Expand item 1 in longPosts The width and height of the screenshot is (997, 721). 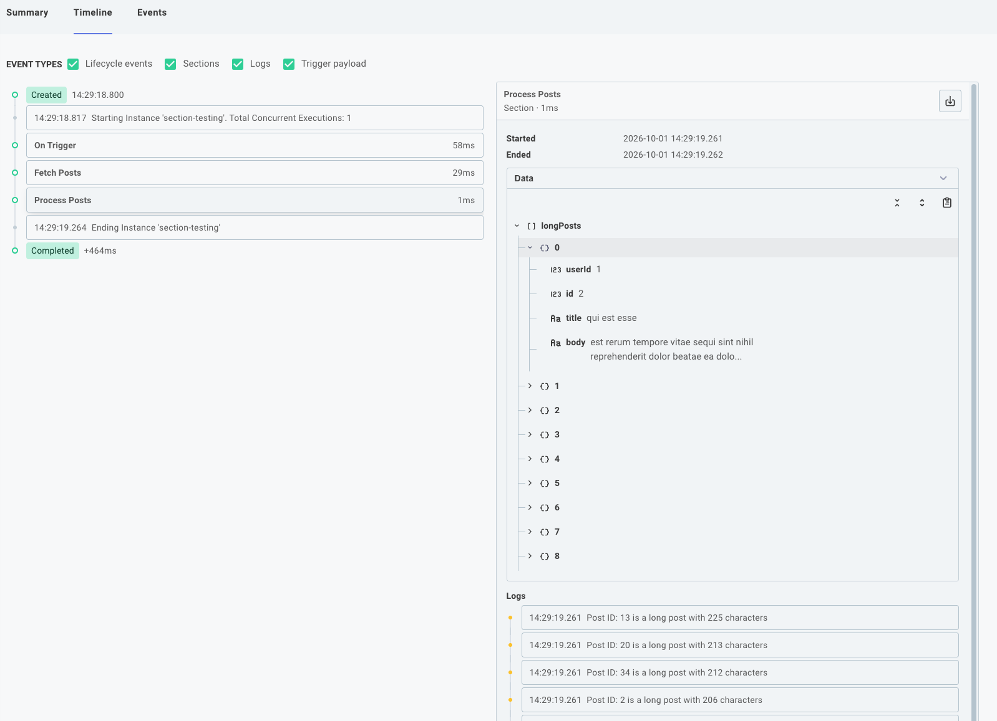pos(530,386)
